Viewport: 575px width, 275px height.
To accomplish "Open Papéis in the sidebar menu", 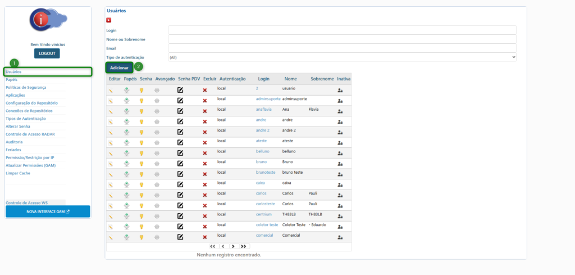I will click(x=12, y=80).
